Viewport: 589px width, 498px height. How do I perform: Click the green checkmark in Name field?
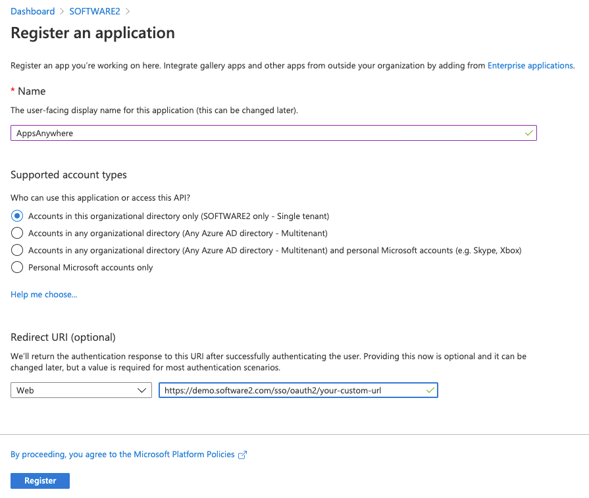click(528, 133)
